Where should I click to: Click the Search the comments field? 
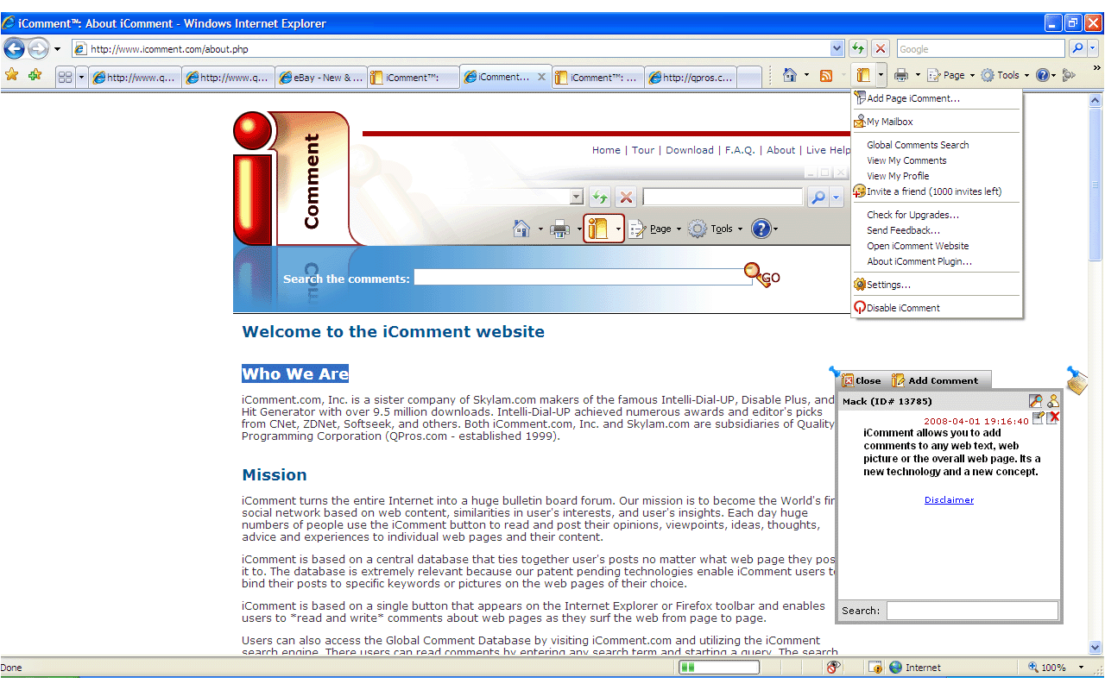click(x=583, y=277)
